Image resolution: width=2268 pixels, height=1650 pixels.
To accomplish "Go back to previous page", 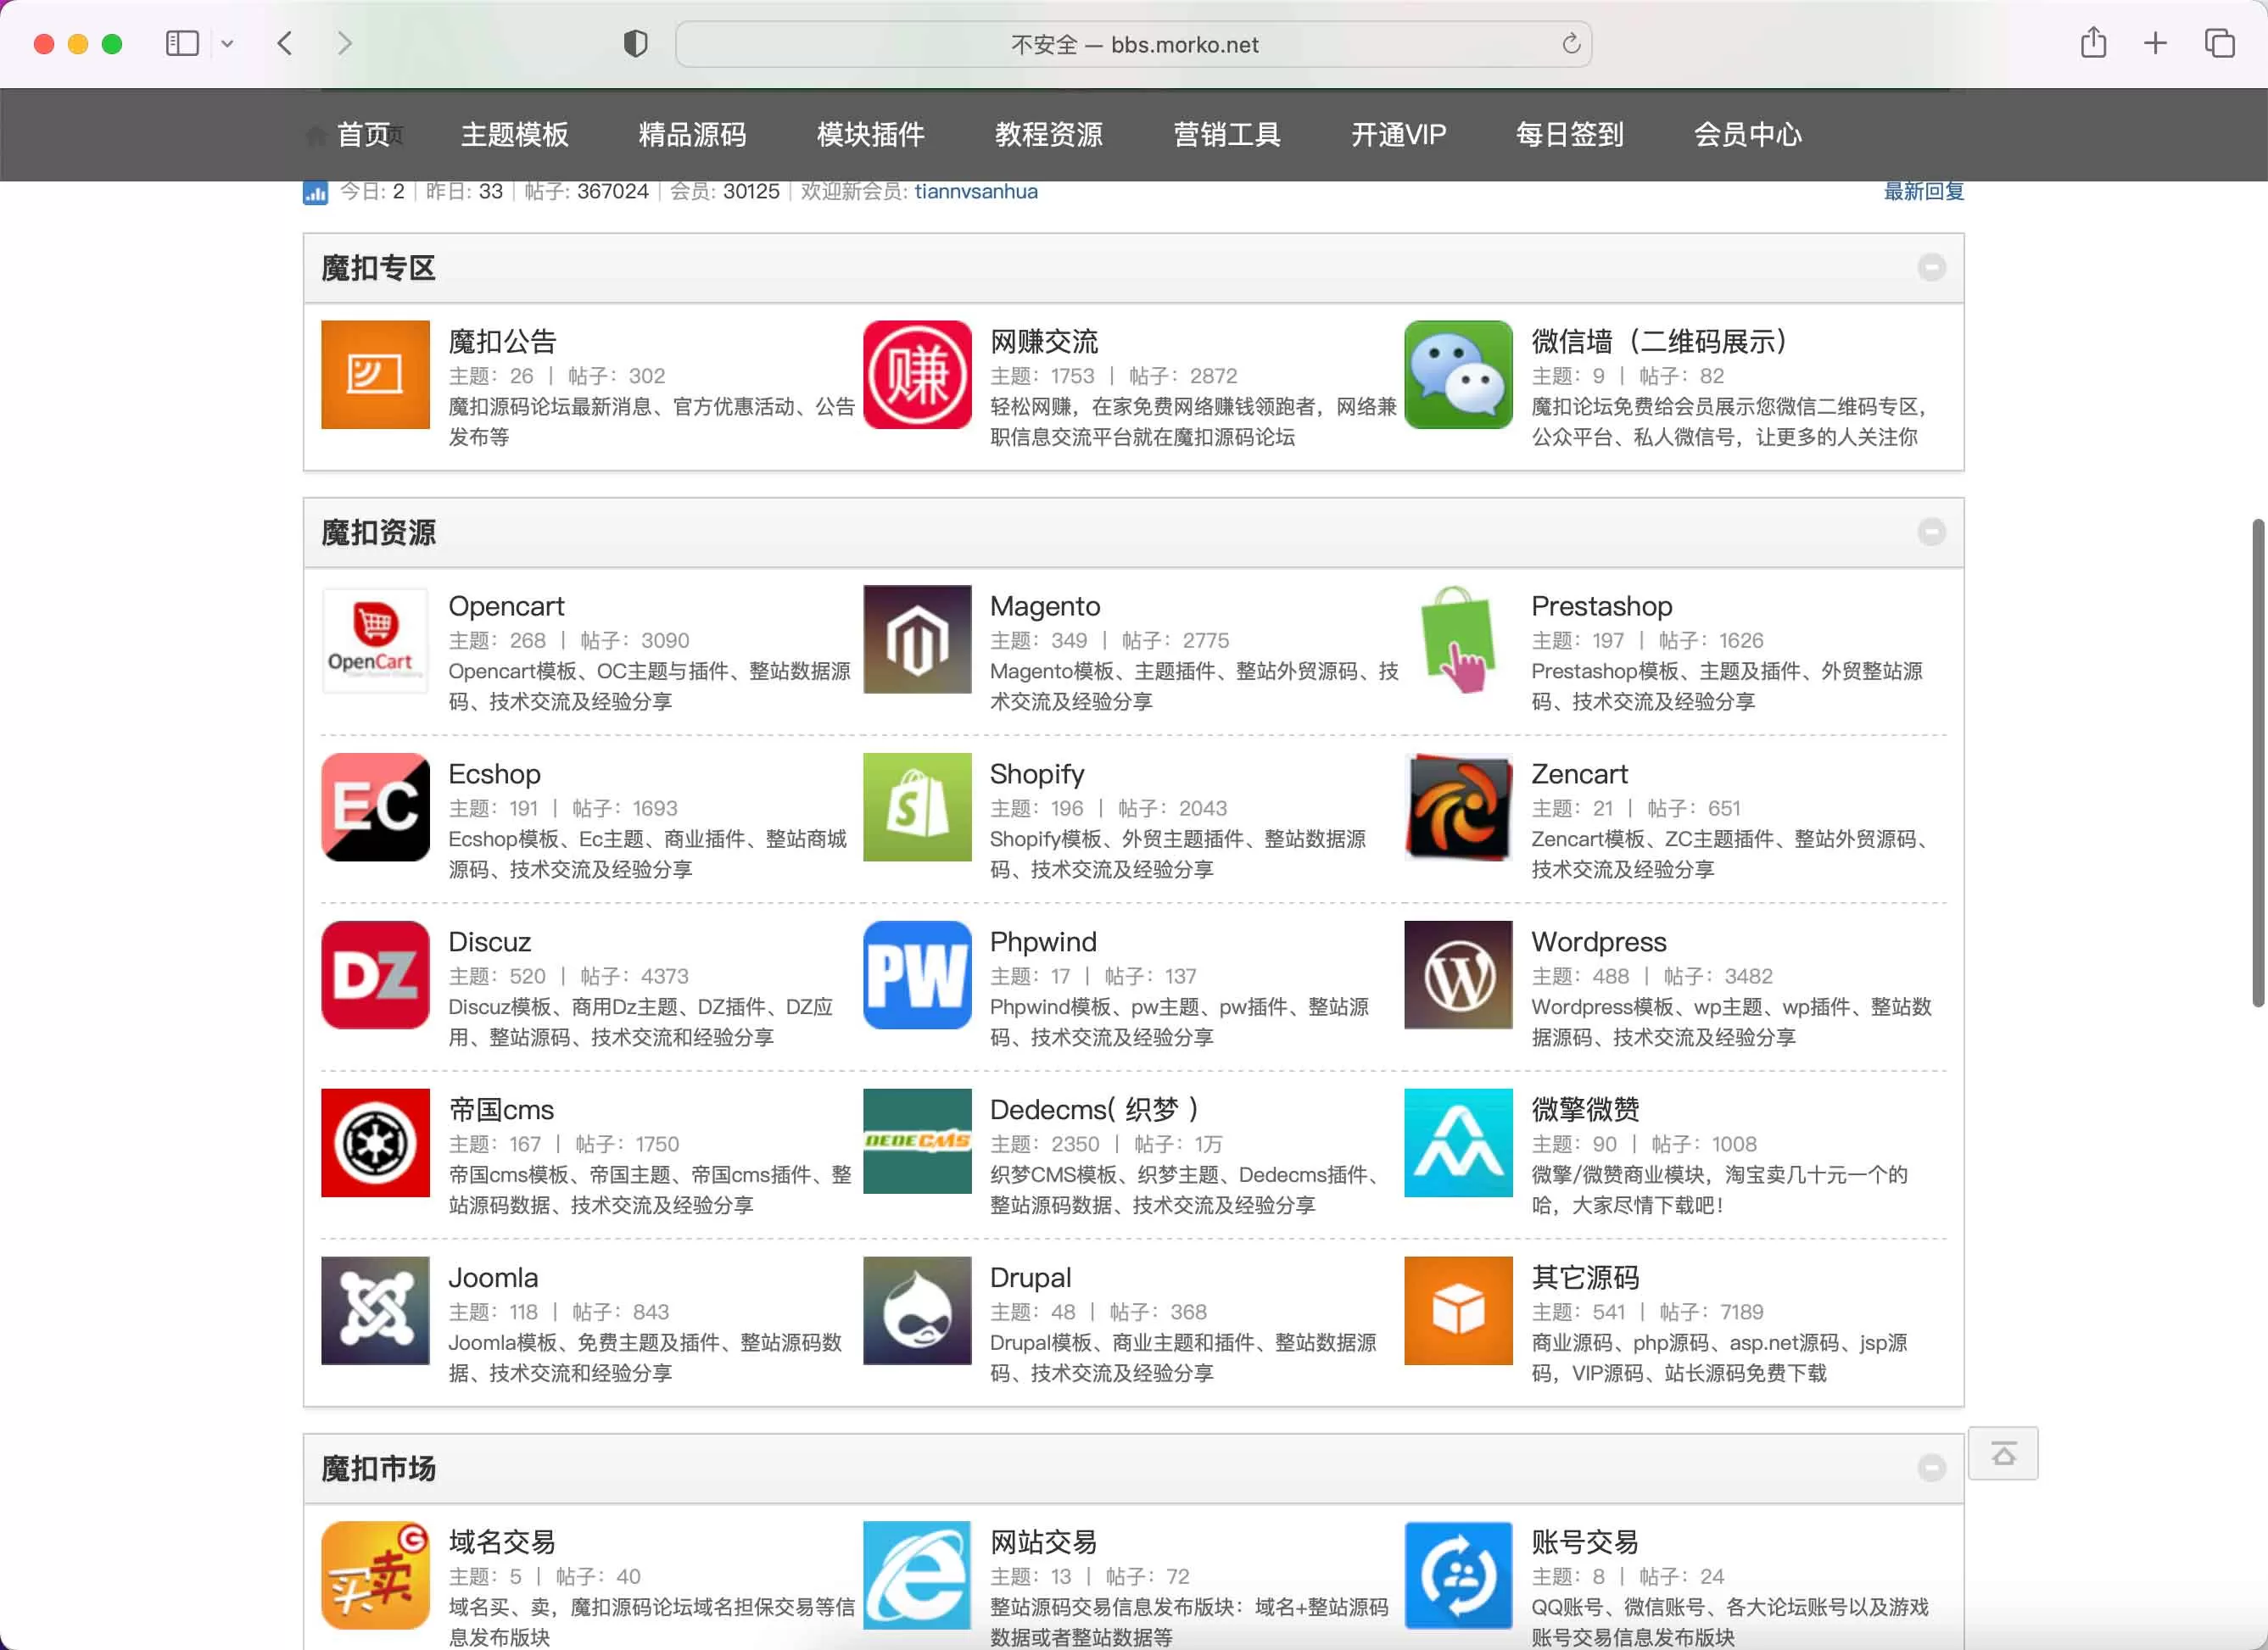I will pos(285,44).
